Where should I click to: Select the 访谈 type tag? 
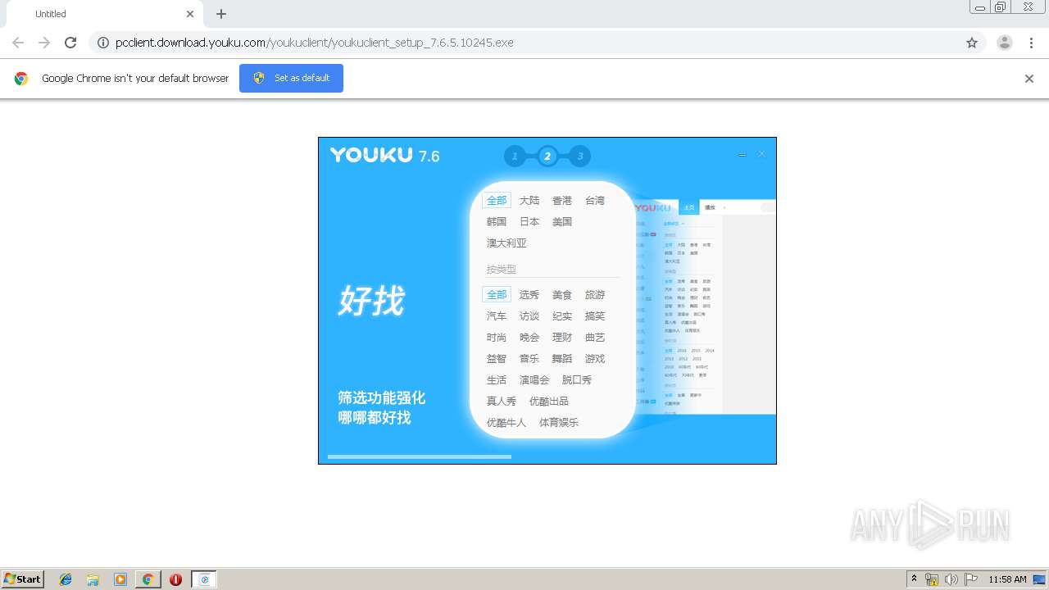click(529, 315)
